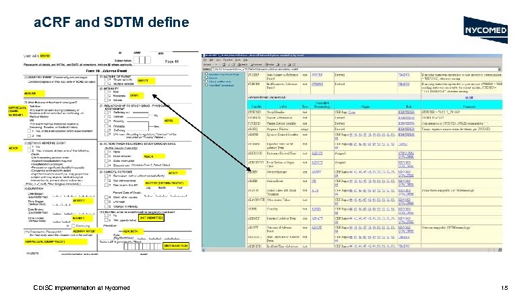Viewport: 526px width, 296px height.
Task: Expand the third bookmark node in sidebar tree
Action: click(206, 82)
